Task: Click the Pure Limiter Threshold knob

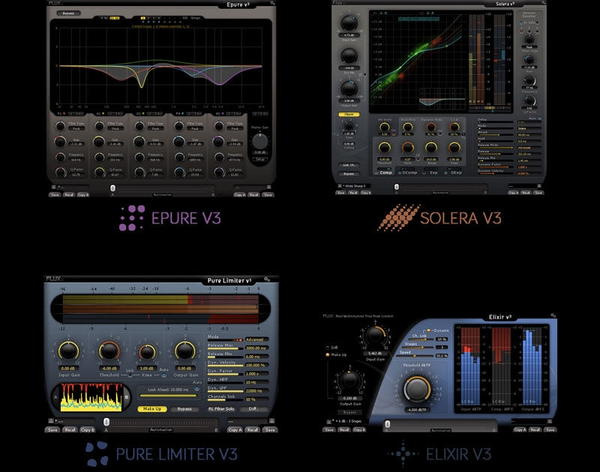Action: point(109,351)
